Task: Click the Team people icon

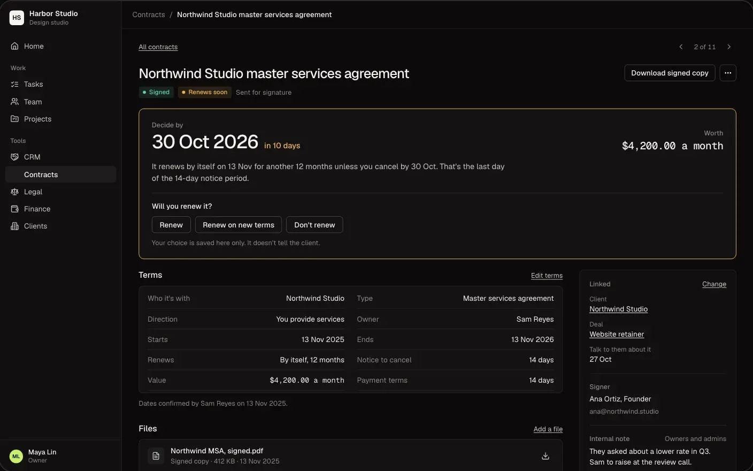Action: click(15, 102)
